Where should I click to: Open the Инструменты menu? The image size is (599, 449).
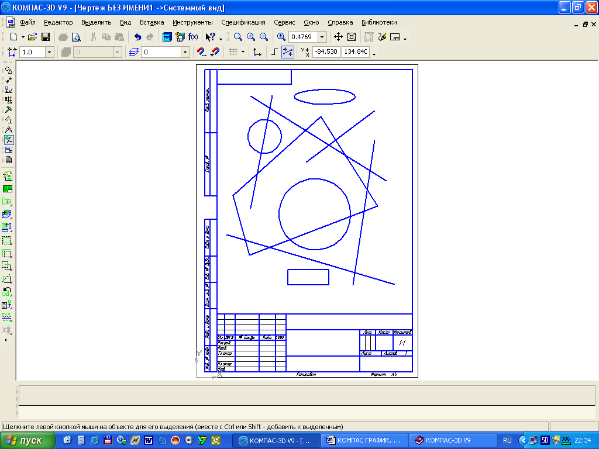pos(192,23)
